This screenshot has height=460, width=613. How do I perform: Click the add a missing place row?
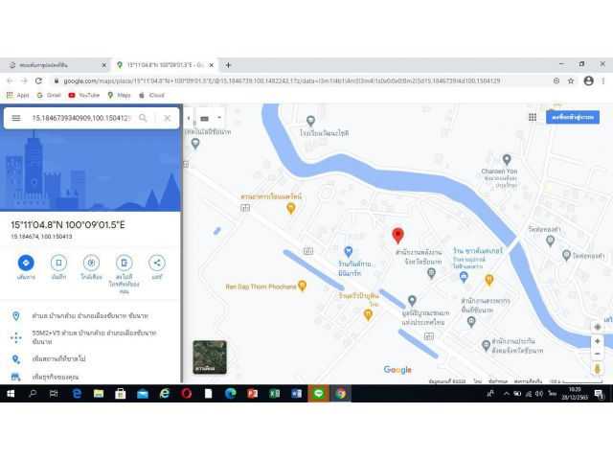90,358
